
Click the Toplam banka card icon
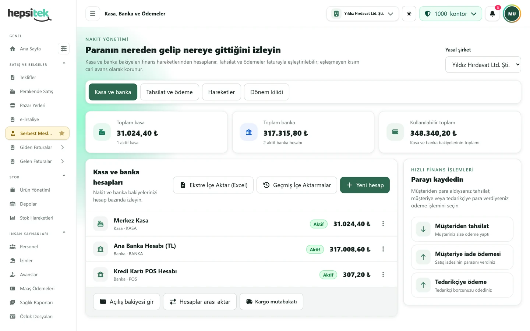coord(249,132)
